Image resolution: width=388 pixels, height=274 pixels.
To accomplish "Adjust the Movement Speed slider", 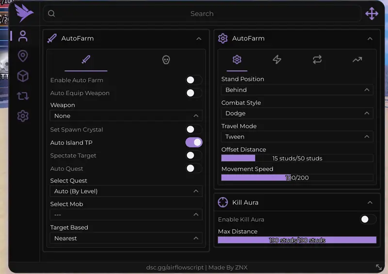I will pos(297,178).
